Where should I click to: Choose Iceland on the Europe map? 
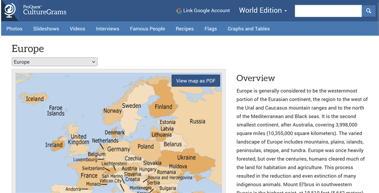click(35, 99)
